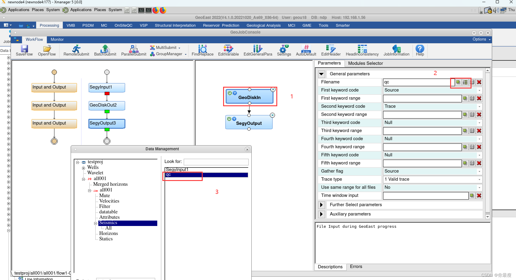Select the SegyInput1 workflow node
The image size is (516, 280).
click(x=107, y=88)
